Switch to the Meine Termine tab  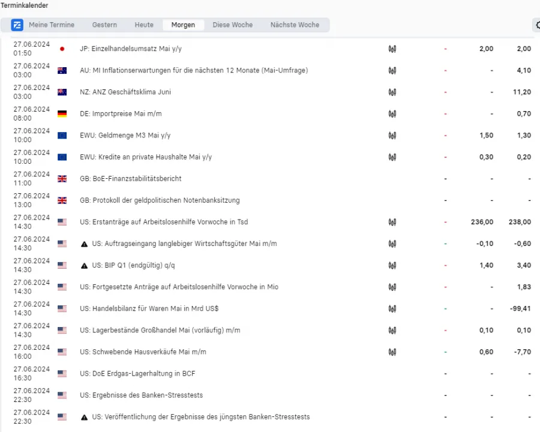click(x=52, y=25)
